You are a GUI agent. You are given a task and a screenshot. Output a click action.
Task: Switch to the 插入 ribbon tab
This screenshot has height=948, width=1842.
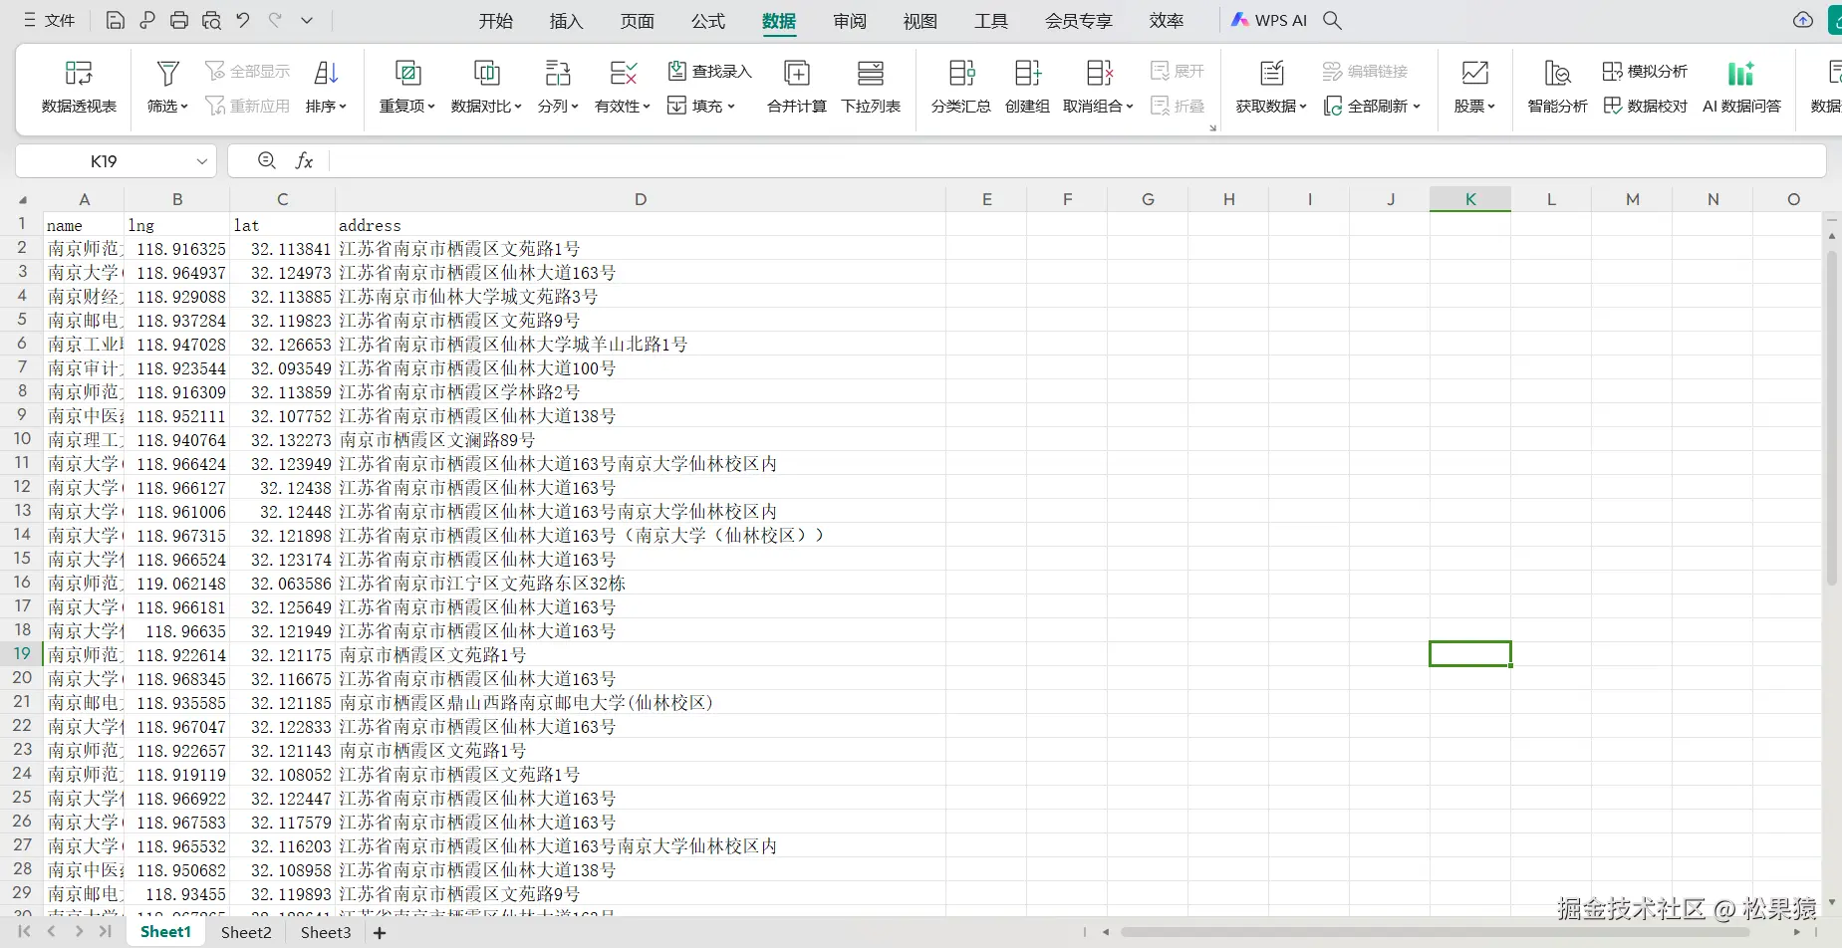click(566, 20)
